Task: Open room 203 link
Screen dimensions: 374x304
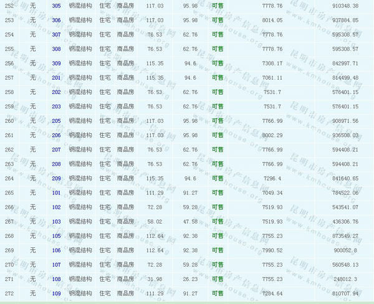Action: coord(56,107)
